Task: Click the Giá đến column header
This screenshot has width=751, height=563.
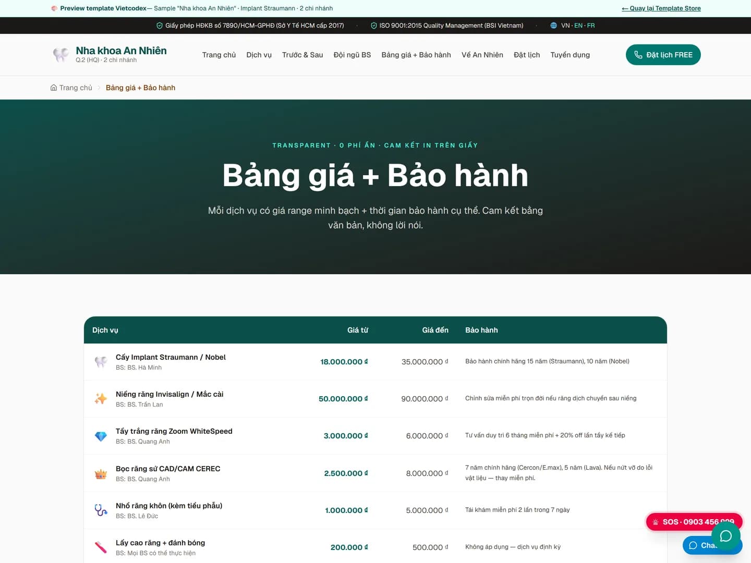Action: click(x=435, y=330)
